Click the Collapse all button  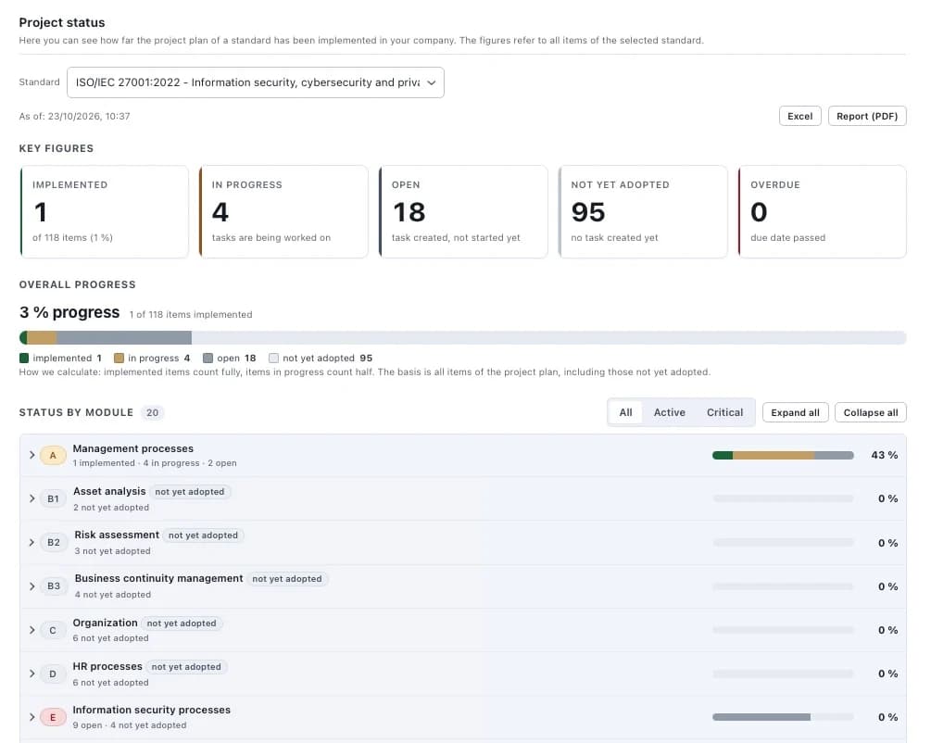[871, 413]
